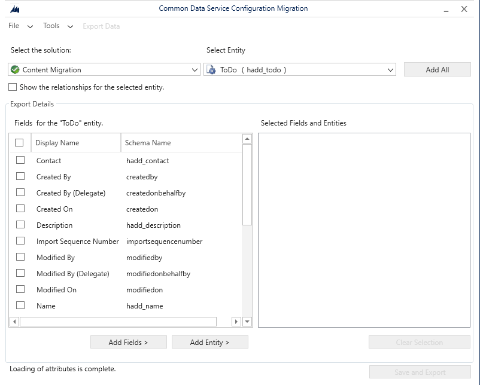The width and height of the screenshot is (480, 385).
Task: Sort by the Schema Name column header
Action: tap(148, 143)
